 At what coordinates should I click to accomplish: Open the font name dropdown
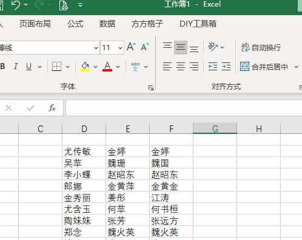[x=96, y=48]
